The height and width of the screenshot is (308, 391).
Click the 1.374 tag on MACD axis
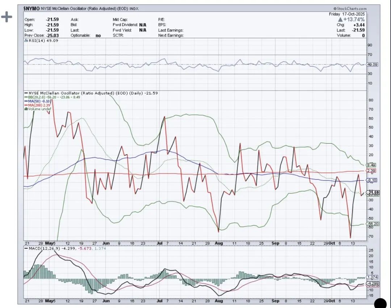(x=373, y=277)
